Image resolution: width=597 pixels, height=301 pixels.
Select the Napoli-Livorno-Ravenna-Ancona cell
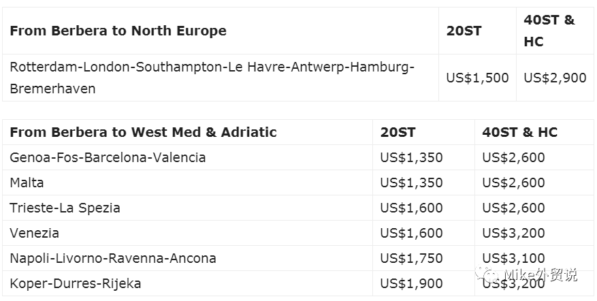pos(113,258)
